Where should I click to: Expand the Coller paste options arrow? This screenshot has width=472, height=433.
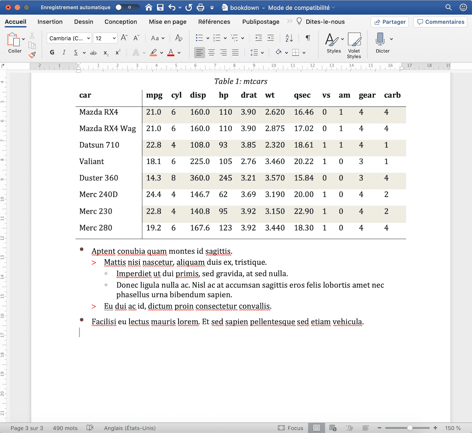[x=23, y=39]
